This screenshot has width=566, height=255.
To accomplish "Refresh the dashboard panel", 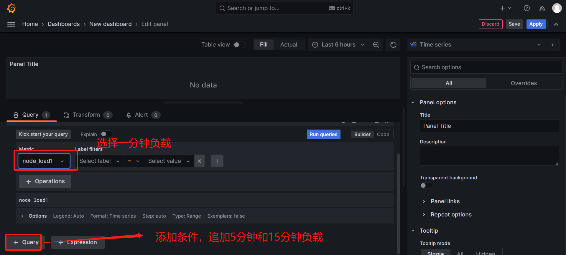I will pos(393,45).
